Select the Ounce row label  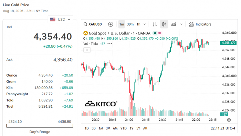[x=11, y=75]
